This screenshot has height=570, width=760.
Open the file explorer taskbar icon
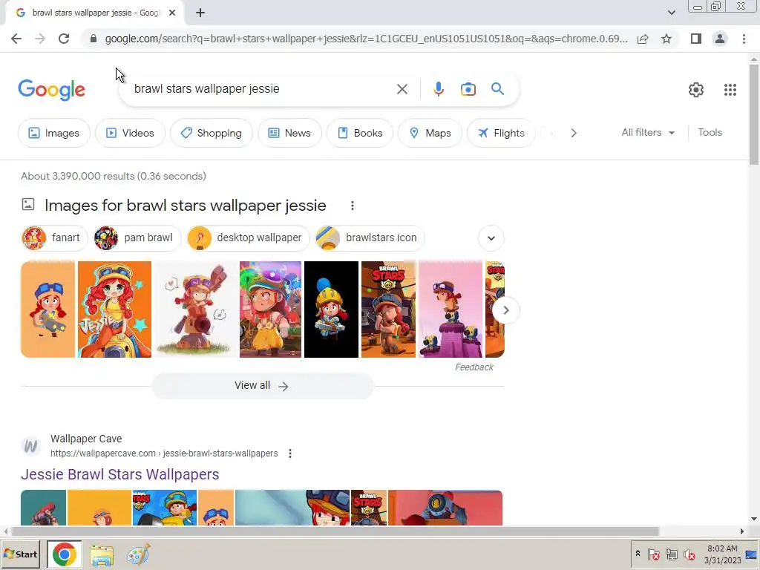tap(101, 555)
